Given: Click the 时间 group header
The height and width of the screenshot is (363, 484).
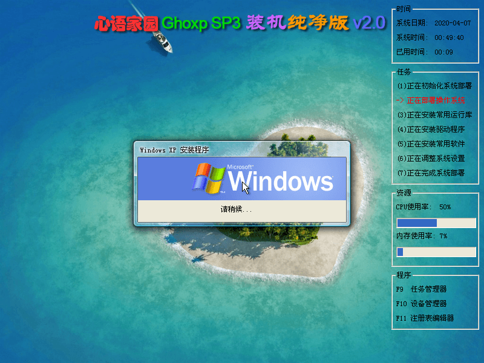Looking at the screenshot, I should pos(404,9).
